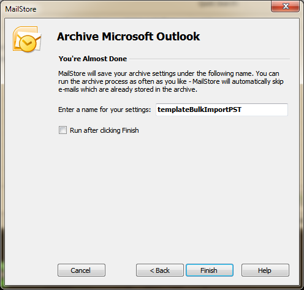This screenshot has width=304, height=290.
Task: Click the yellow clock face on Outlook icon
Action: click(28, 43)
